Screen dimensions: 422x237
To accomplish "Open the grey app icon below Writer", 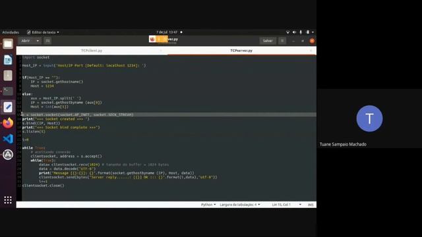I will pos(8,76).
